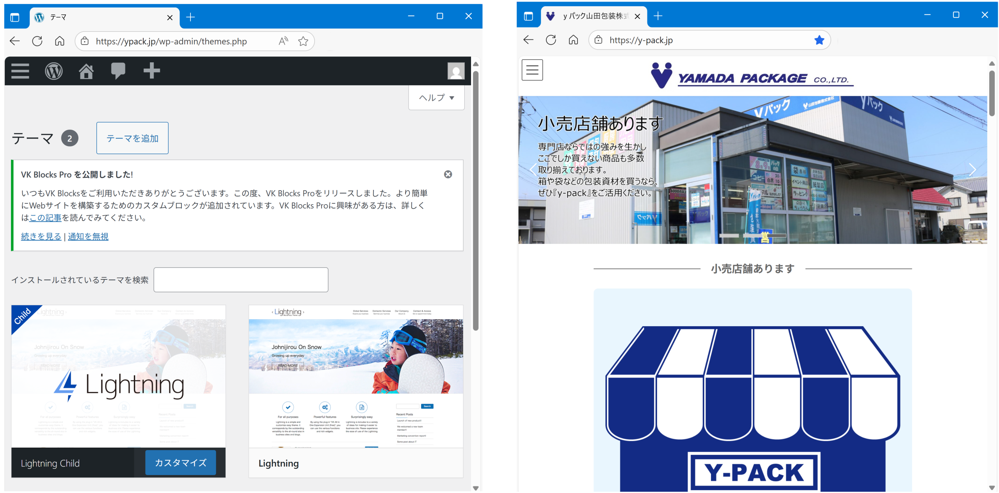Viewport: 999px width, 493px height.
Task: Open the 通知を無視 link
Action: (88, 237)
